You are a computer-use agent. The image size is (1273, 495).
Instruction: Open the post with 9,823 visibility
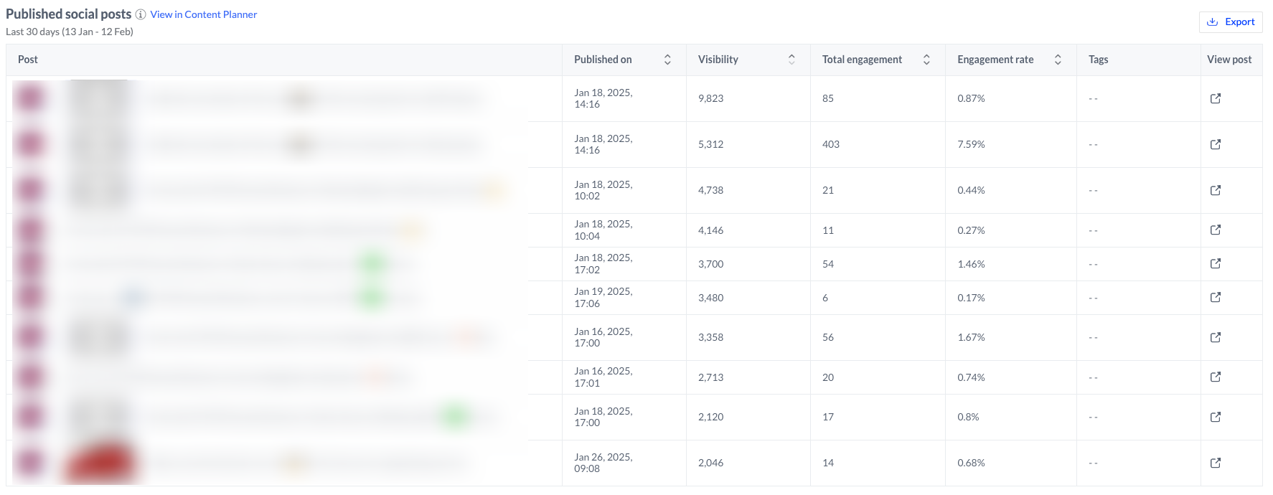click(x=1215, y=98)
